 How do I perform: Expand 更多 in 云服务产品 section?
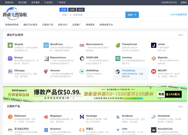pos(181,107)
